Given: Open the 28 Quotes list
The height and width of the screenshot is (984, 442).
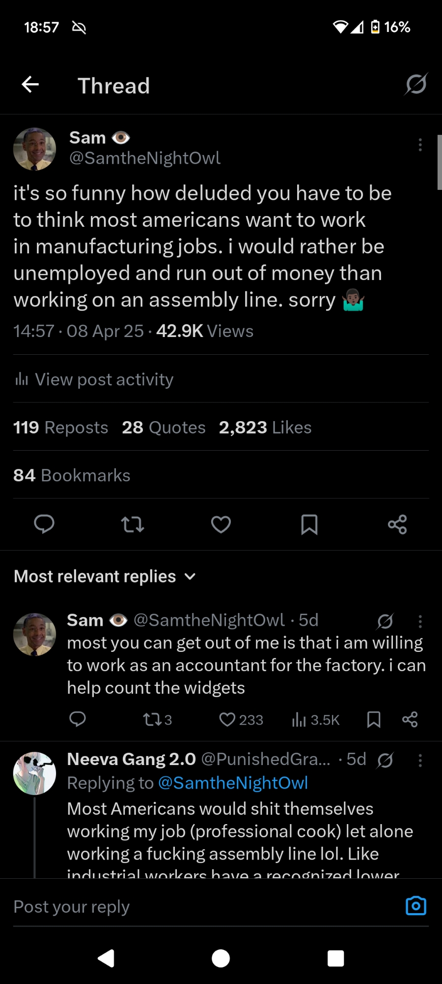Looking at the screenshot, I should tap(164, 428).
